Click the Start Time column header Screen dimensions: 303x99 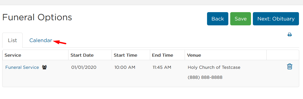tap(125, 55)
